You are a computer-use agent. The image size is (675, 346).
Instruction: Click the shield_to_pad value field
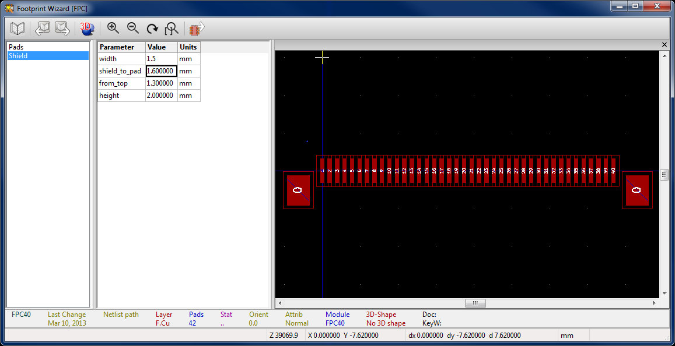pyautogui.click(x=161, y=71)
